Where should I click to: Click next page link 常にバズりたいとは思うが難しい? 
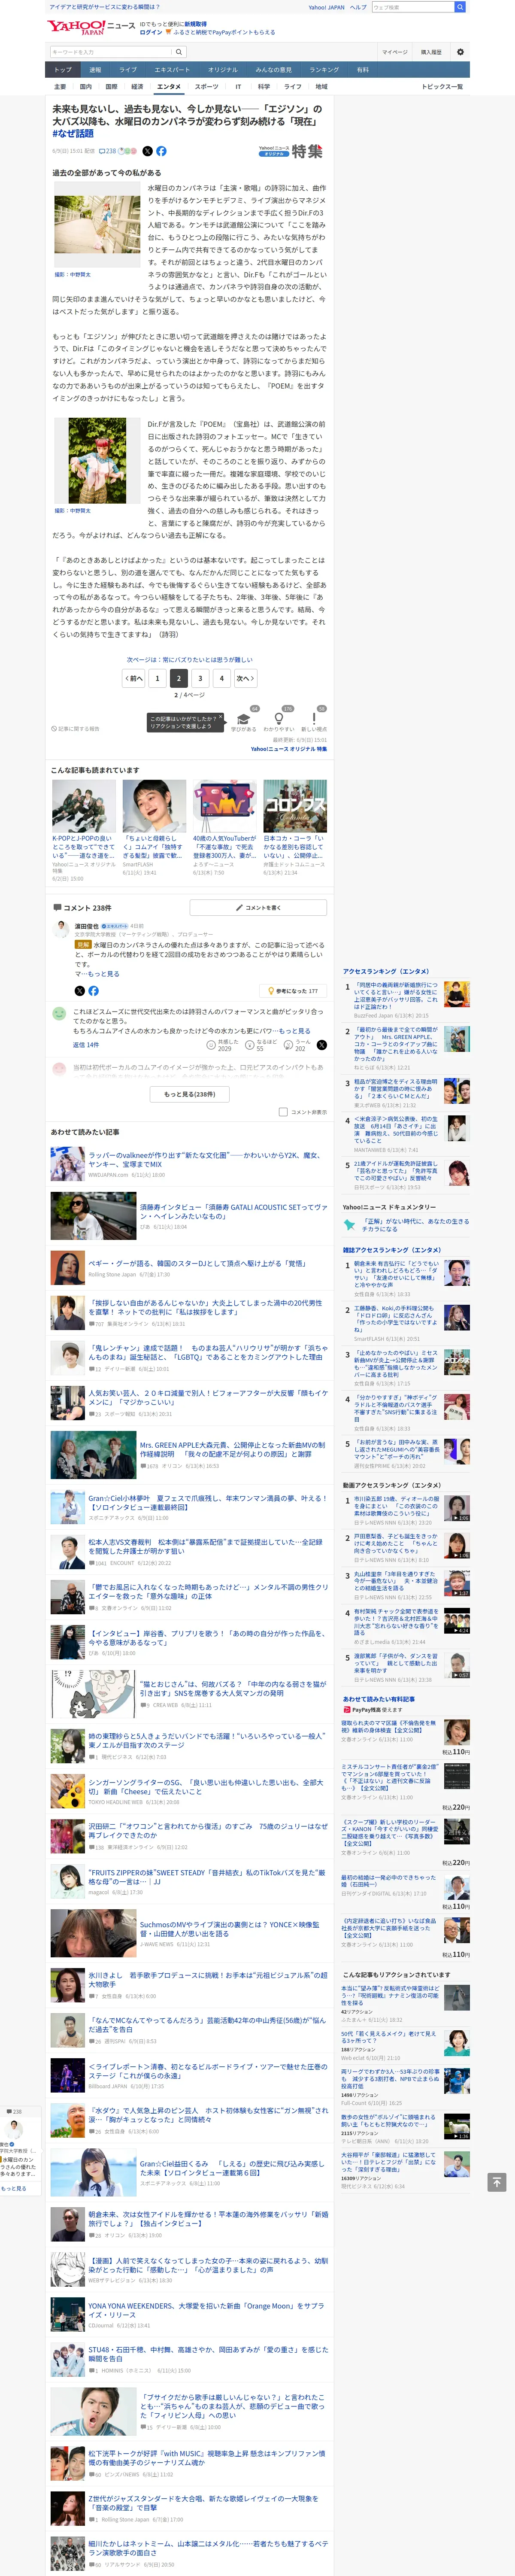[x=190, y=660]
